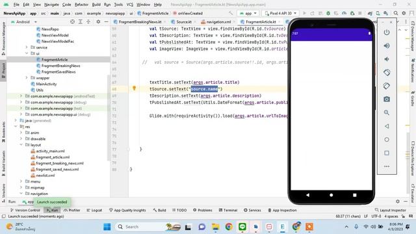Expand the wrapper folder
This screenshot has height=234, width=416.
point(27,78)
